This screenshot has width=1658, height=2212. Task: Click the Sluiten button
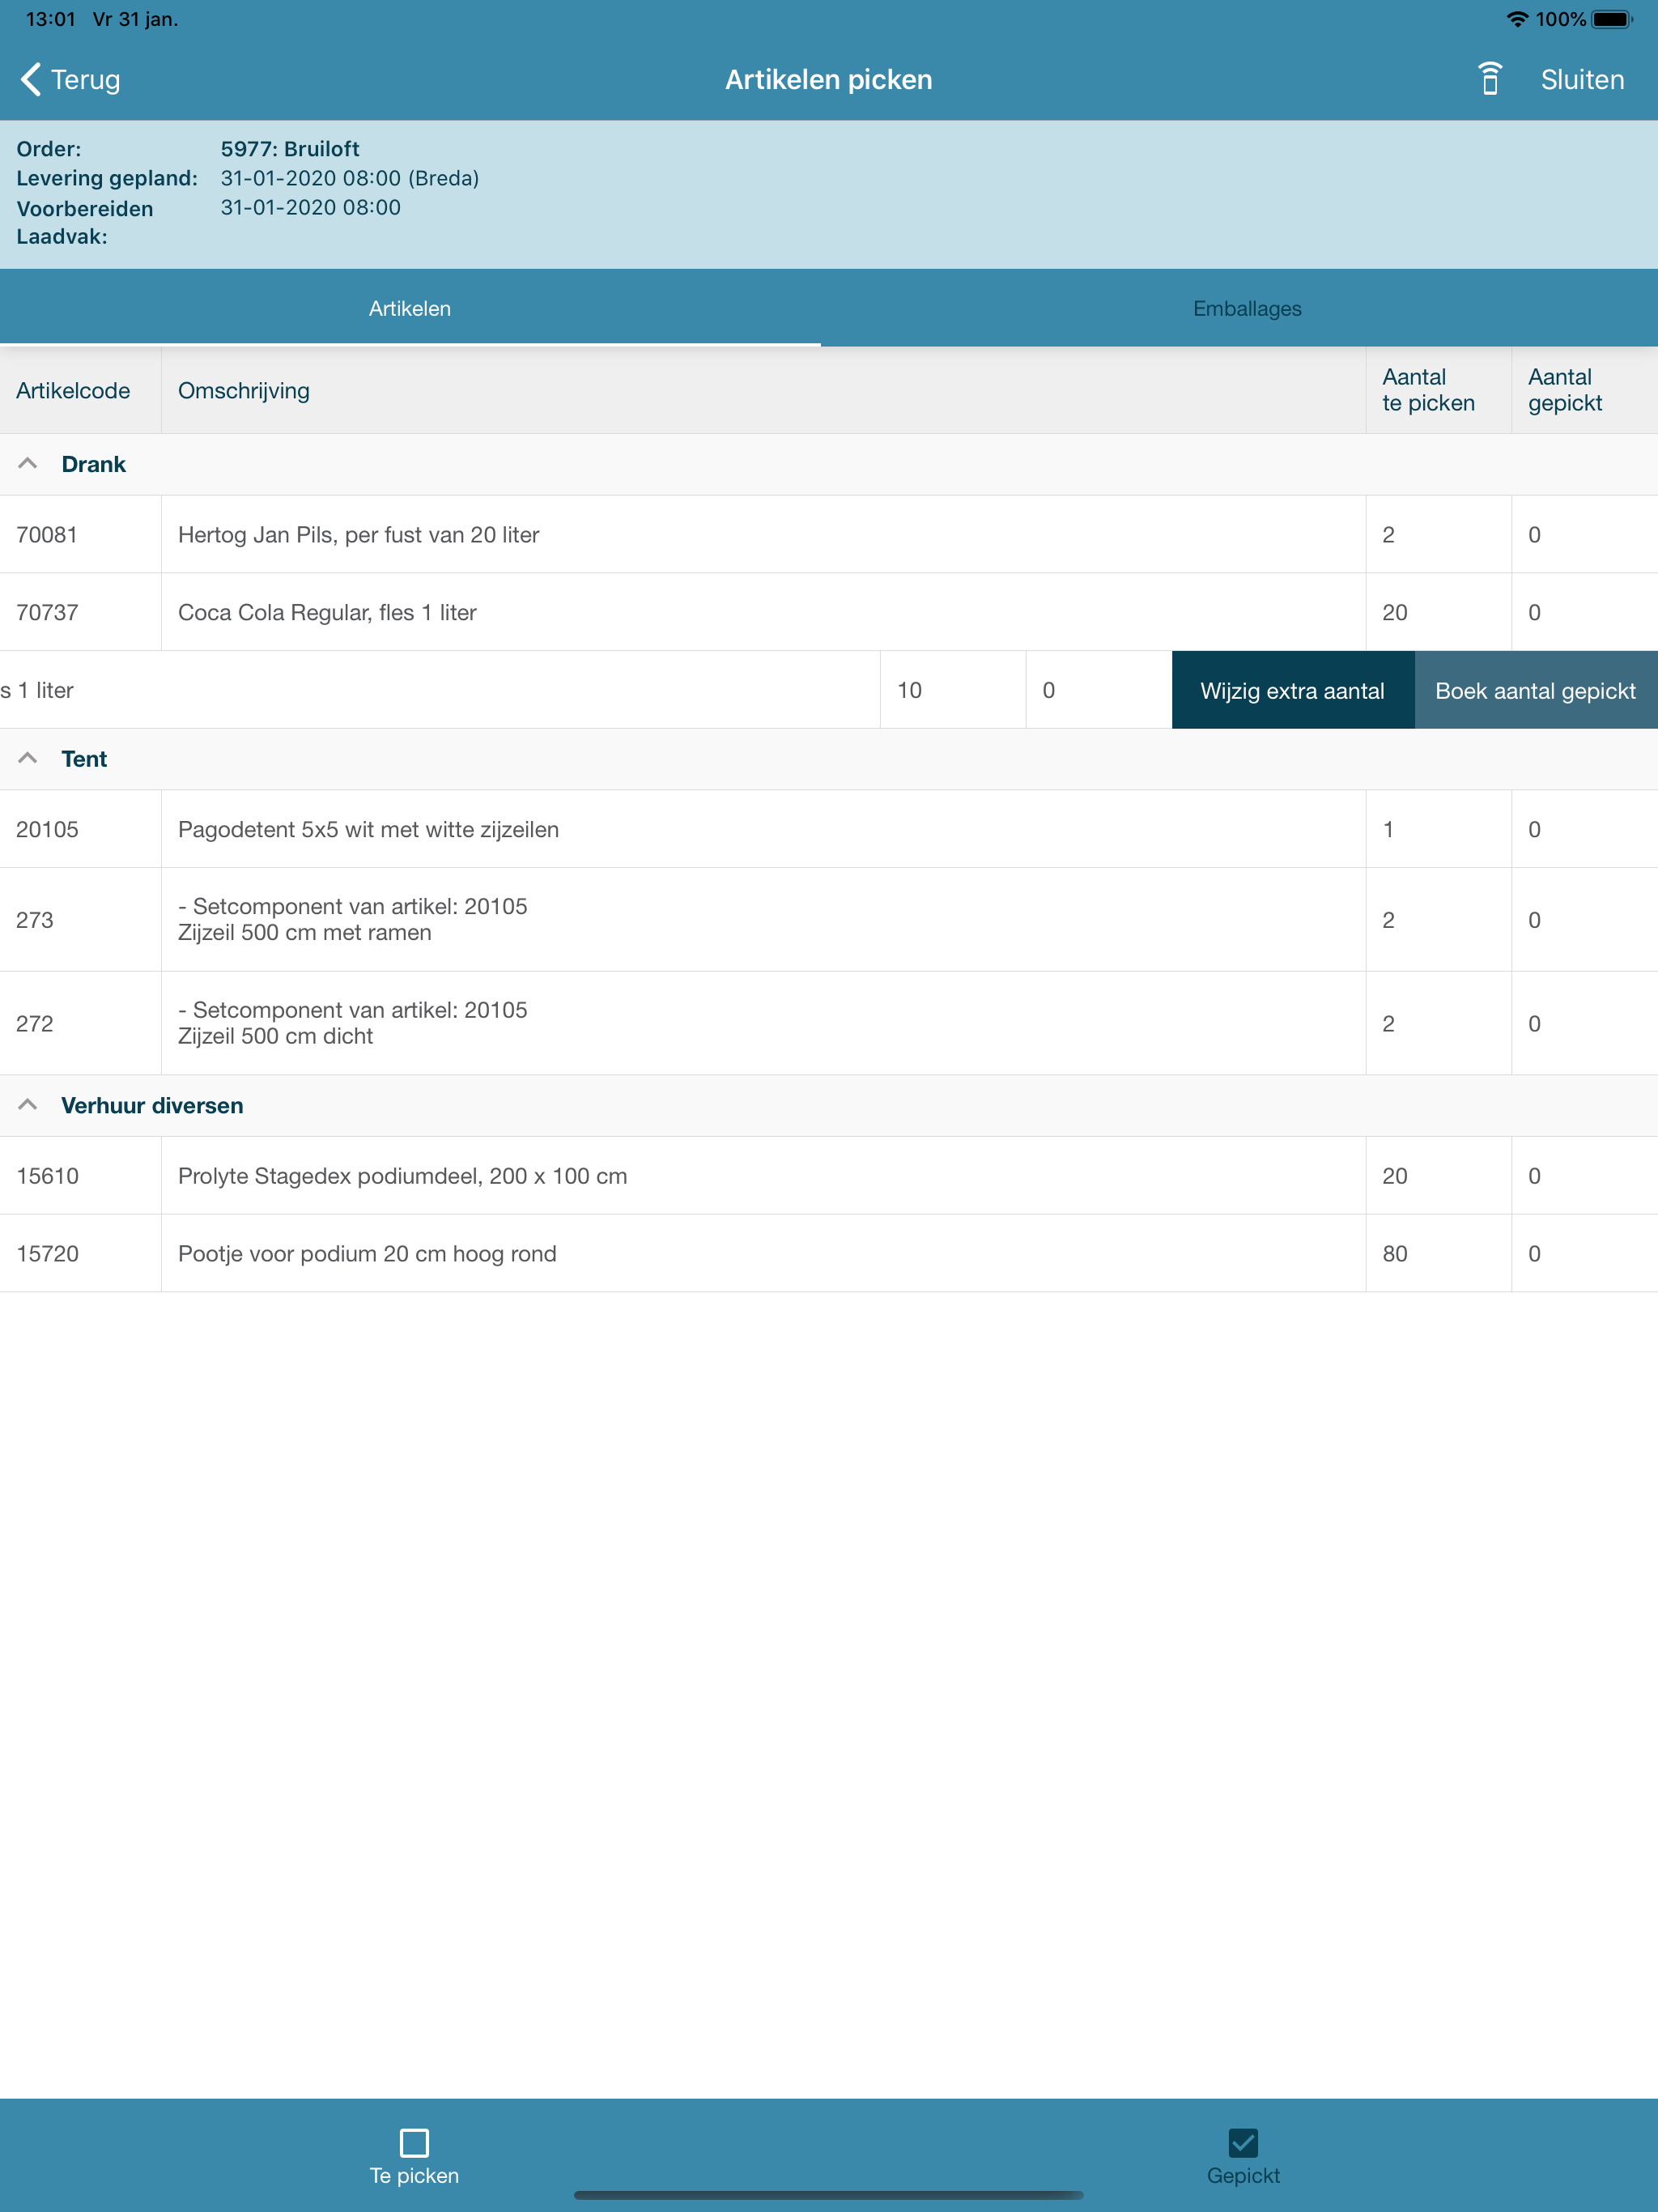[1582, 79]
